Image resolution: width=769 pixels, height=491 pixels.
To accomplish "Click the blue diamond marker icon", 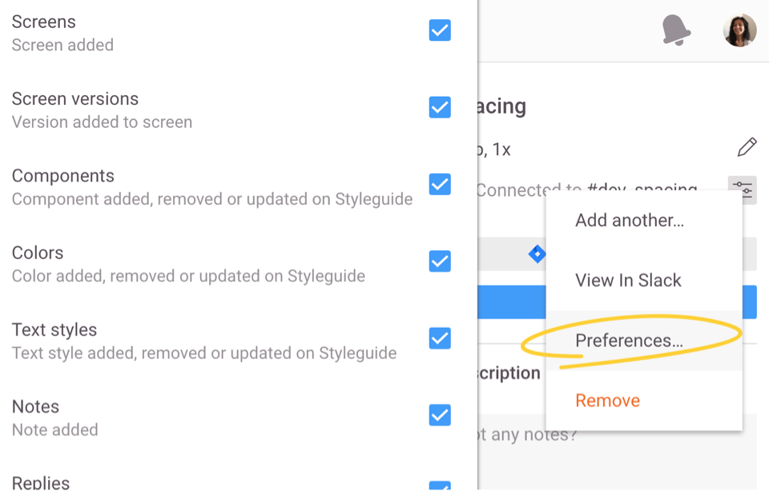I will click(x=537, y=253).
